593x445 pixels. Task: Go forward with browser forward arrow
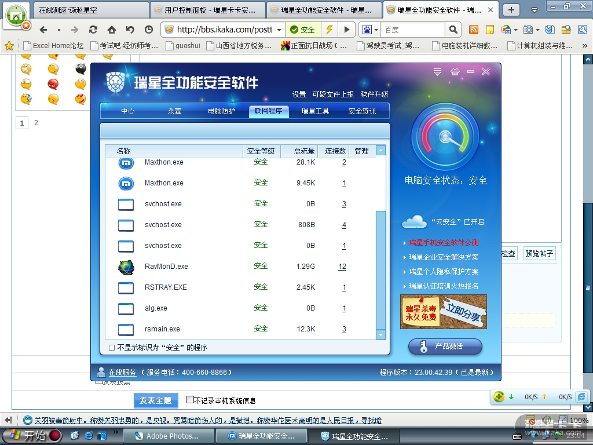point(75,30)
